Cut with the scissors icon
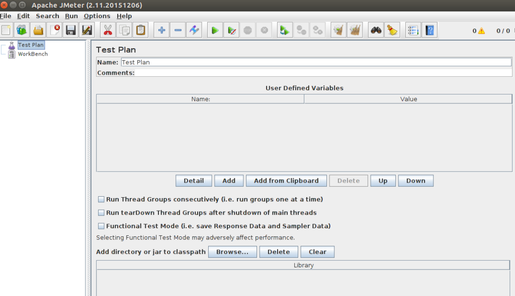 point(108,30)
